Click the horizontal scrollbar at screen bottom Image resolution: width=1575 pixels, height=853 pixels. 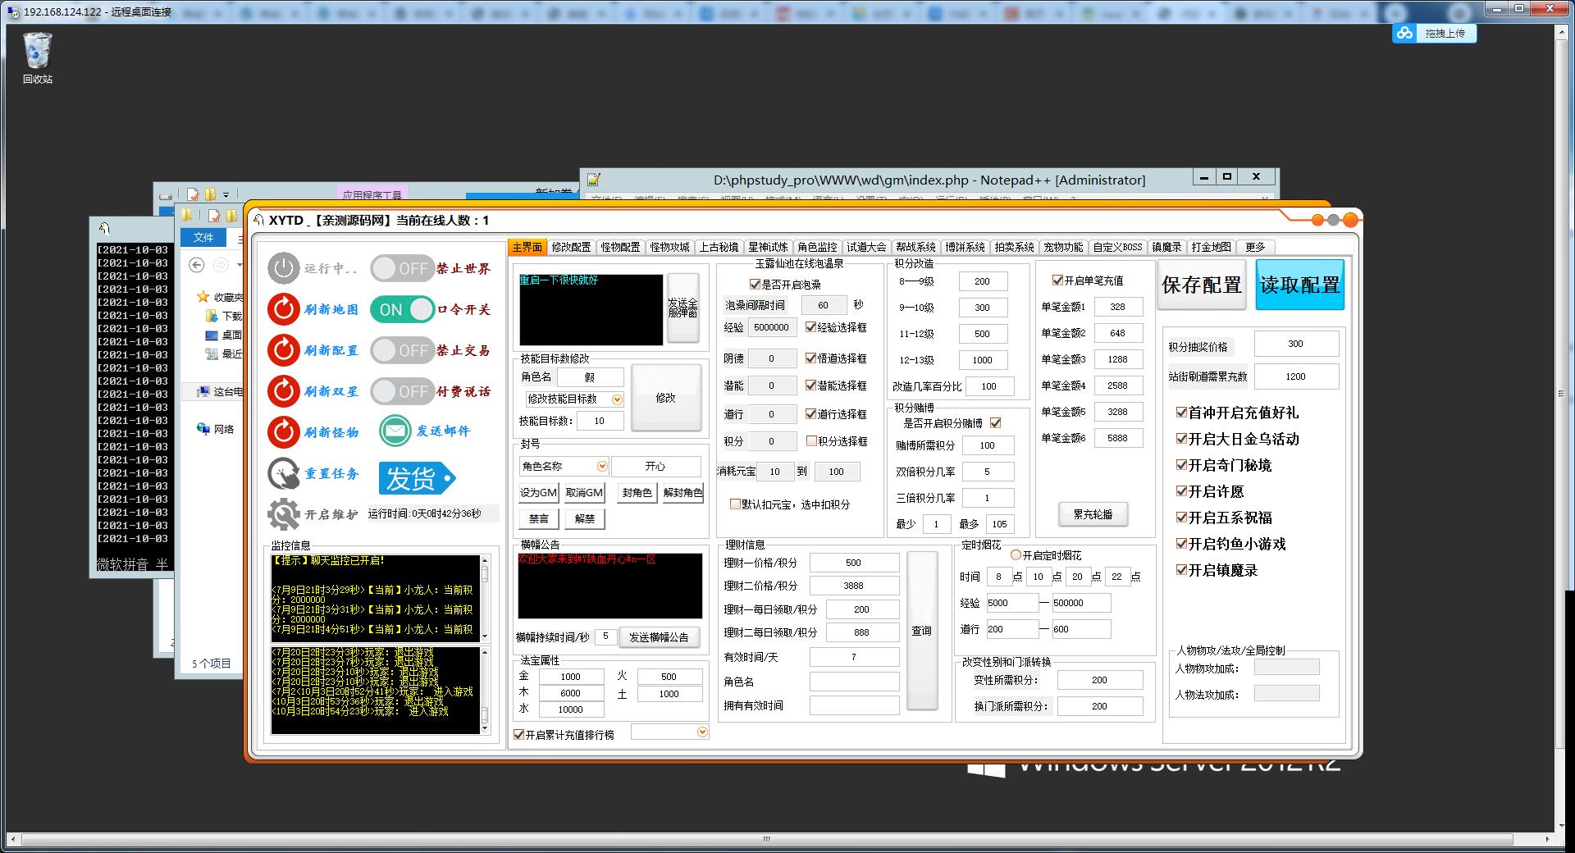(x=767, y=839)
